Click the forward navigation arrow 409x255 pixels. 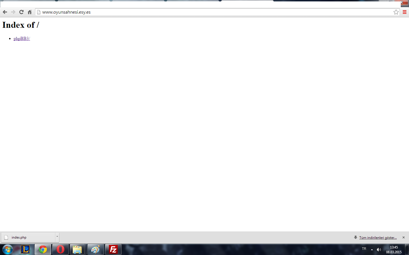(x=13, y=12)
